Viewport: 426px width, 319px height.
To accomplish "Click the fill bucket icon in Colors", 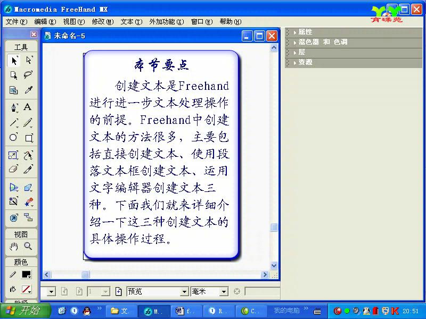I will [x=12, y=289].
